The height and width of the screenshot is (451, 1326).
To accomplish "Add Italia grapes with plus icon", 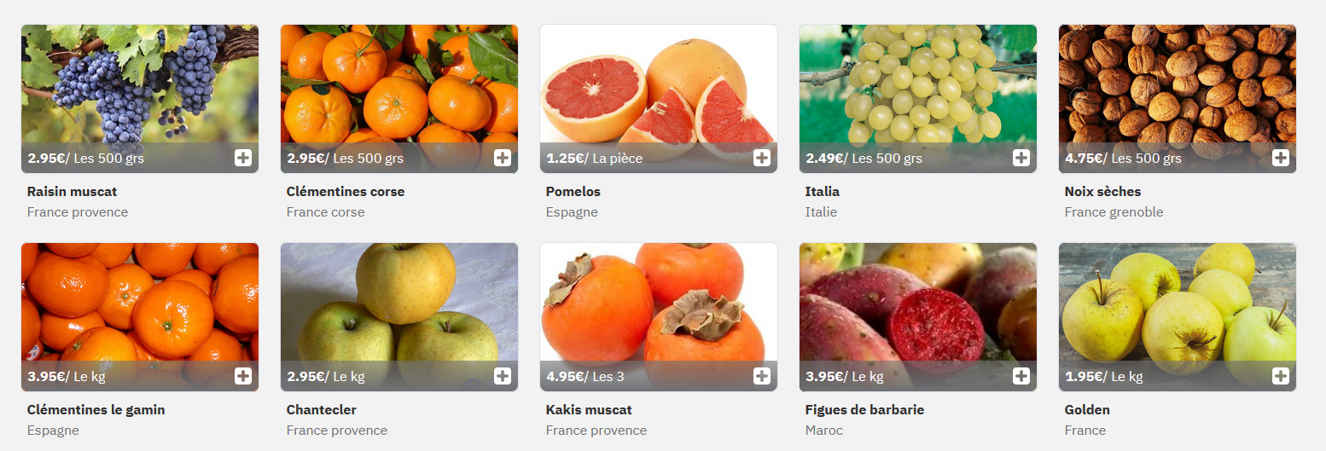I will click(x=1021, y=158).
